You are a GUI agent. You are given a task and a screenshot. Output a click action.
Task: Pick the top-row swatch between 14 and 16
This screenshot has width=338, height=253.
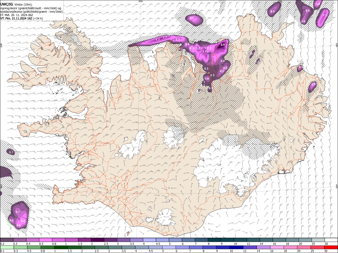click(x=266, y=240)
